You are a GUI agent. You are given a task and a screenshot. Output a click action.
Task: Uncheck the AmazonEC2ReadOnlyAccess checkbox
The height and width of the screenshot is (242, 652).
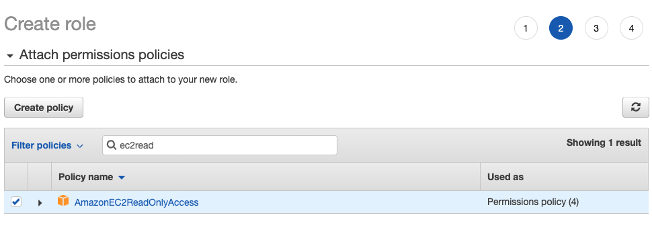click(x=16, y=202)
